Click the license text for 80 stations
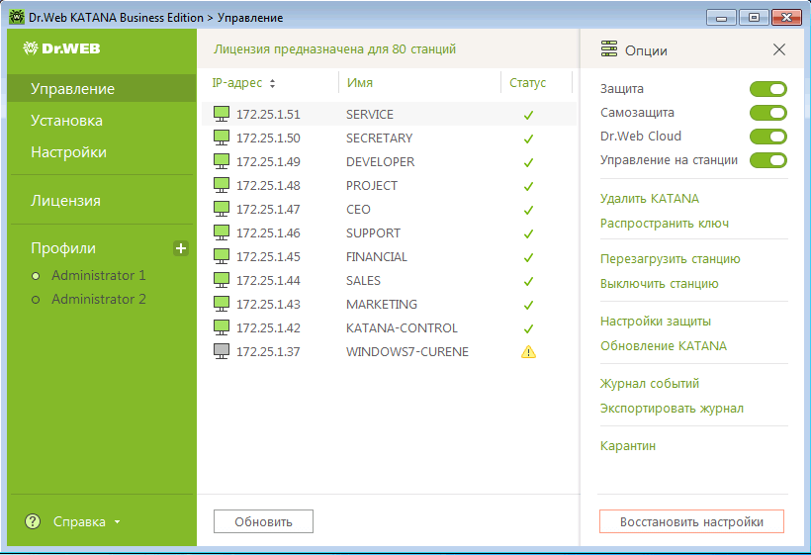The image size is (811, 555). point(334,49)
